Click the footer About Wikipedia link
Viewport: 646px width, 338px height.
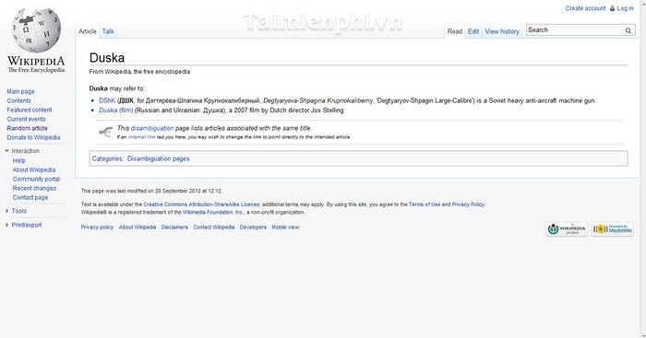(138, 227)
